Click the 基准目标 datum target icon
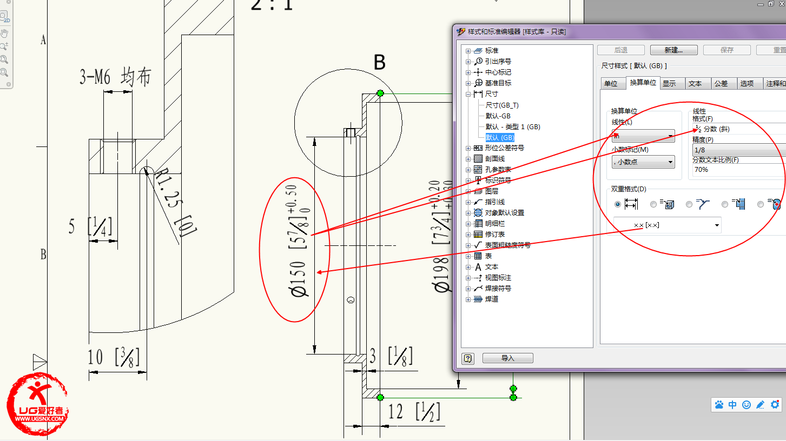 pyautogui.click(x=478, y=83)
